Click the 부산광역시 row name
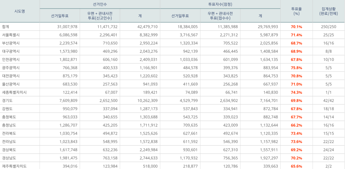 (x=11, y=43)
